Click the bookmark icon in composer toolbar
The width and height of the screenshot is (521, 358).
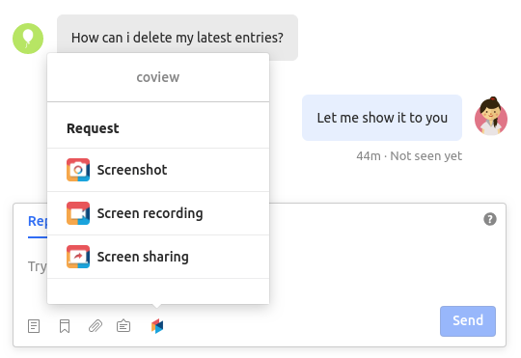[x=65, y=326]
